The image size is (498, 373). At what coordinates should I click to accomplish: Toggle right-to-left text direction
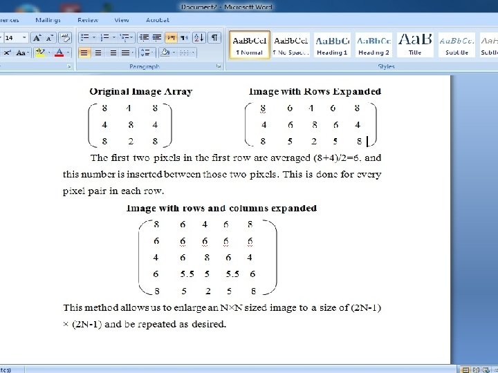tap(183, 38)
